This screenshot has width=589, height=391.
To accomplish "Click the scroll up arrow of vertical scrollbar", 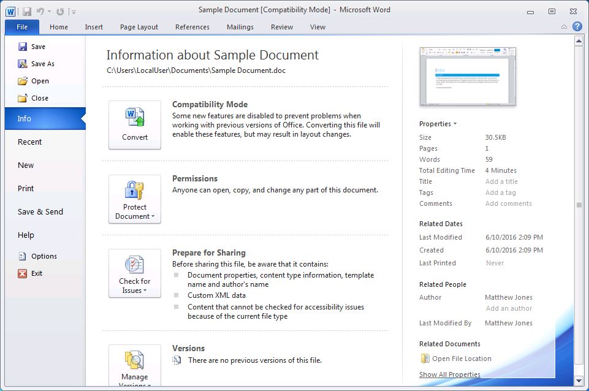I will [579, 41].
